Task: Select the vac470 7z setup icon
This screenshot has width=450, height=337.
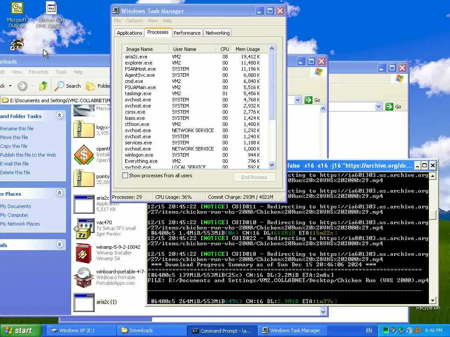Action: tap(83, 228)
